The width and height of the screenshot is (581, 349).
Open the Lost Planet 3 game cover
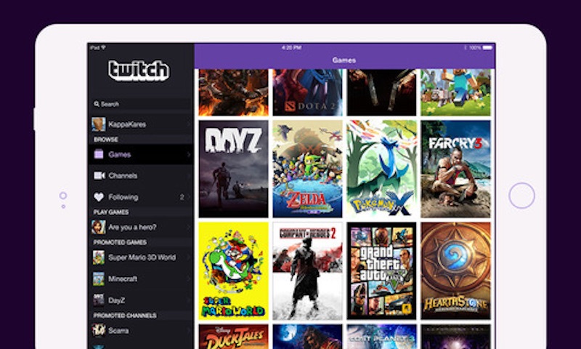tap(382, 337)
